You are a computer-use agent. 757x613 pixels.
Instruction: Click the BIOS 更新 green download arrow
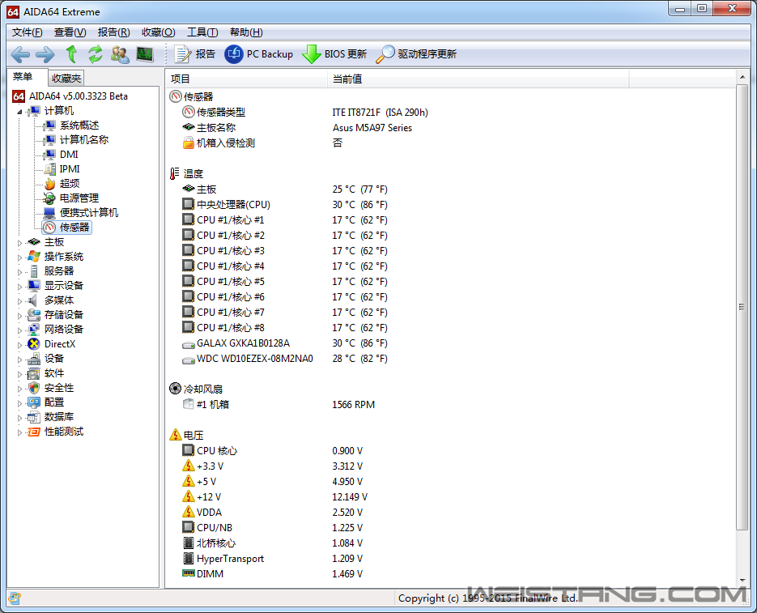(x=334, y=54)
